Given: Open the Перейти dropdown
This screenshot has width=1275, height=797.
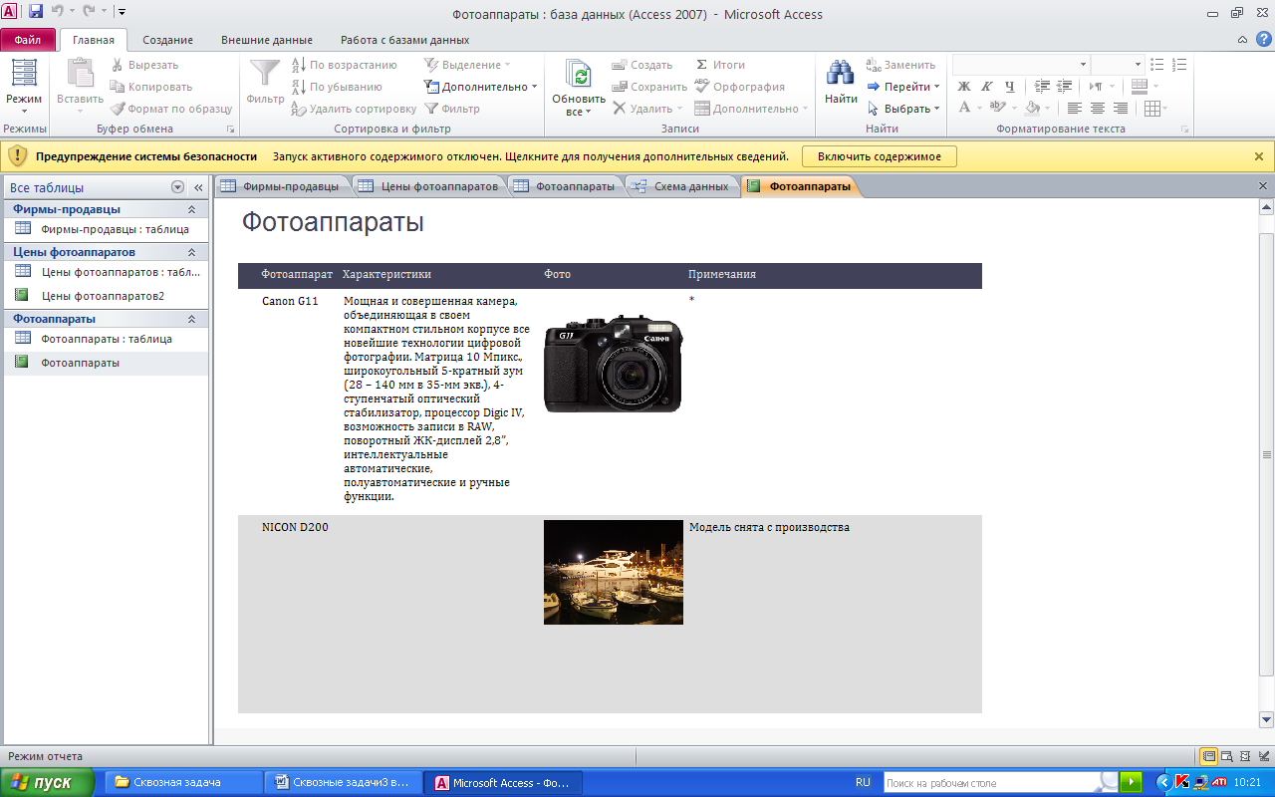Looking at the screenshot, I should click(x=903, y=87).
